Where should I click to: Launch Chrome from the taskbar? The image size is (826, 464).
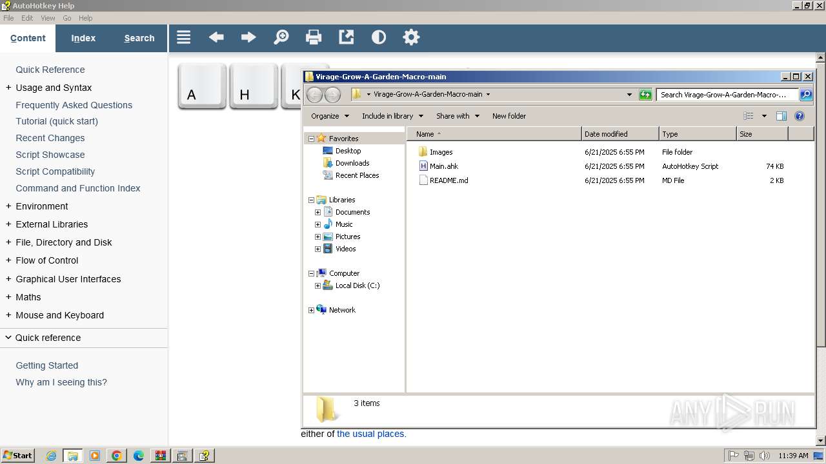coord(117,456)
